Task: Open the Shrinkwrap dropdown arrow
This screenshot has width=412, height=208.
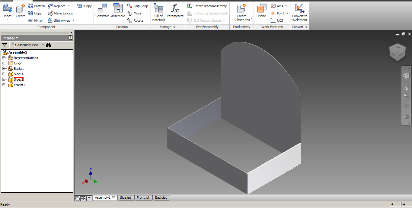Action: [x=73, y=20]
